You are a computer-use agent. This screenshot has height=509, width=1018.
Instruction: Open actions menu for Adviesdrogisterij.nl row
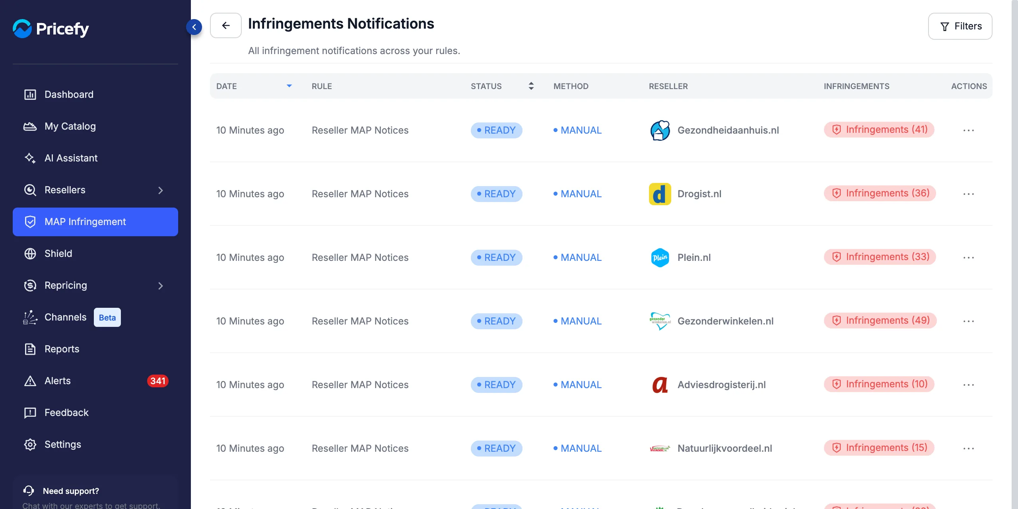click(x=969, y=385)
